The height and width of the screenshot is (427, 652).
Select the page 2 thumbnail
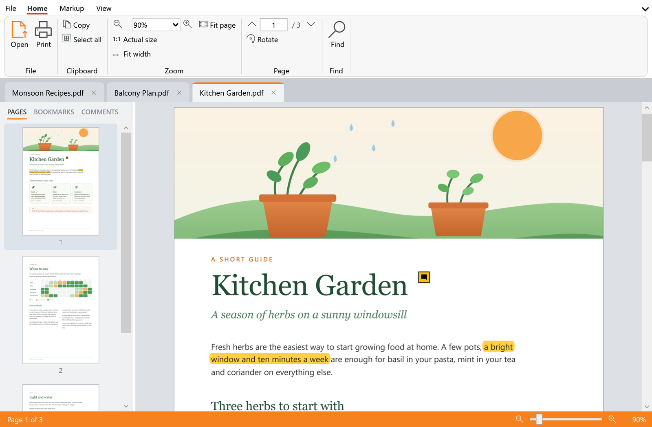tap(61, 310)
